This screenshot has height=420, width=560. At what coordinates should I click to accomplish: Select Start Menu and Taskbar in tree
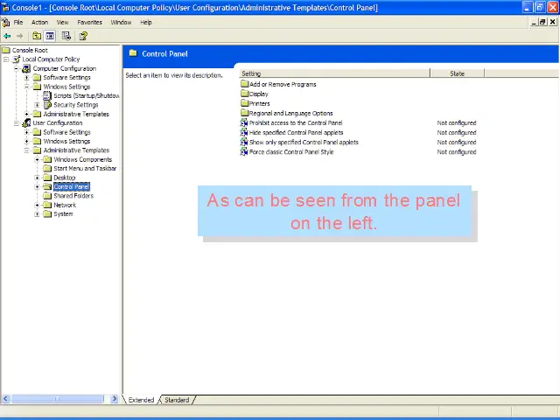[85, 169]
